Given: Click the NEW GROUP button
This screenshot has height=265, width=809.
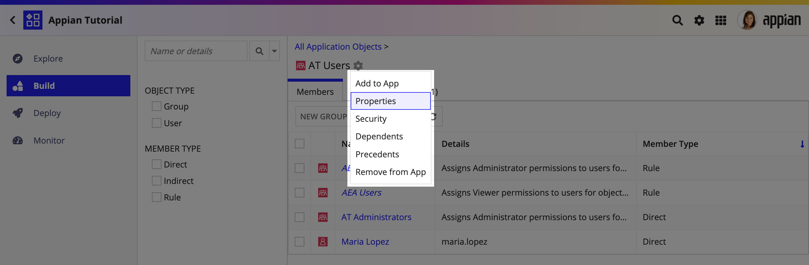Looking at the screenshot, I should click(323, 116).
